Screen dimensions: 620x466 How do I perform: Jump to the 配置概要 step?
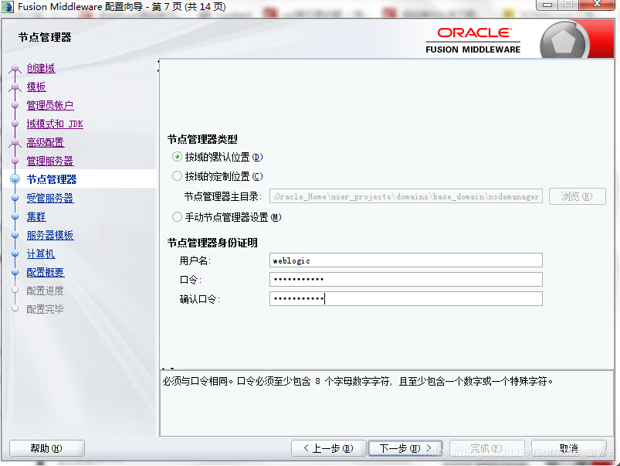45,272
